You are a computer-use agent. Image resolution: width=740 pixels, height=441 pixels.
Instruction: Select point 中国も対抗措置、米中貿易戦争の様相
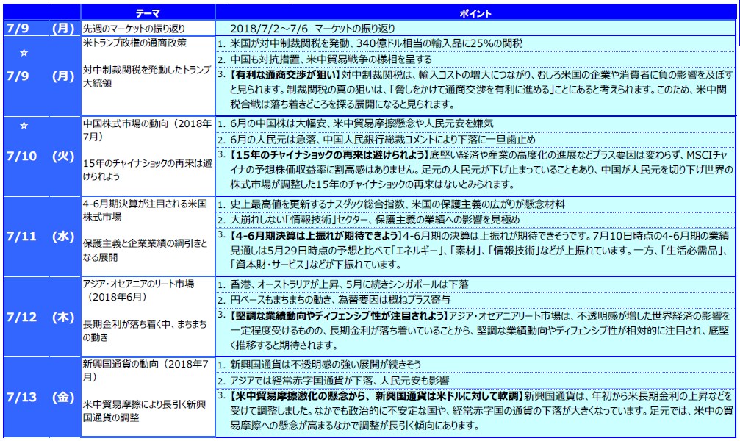click(x=330, y=59)
